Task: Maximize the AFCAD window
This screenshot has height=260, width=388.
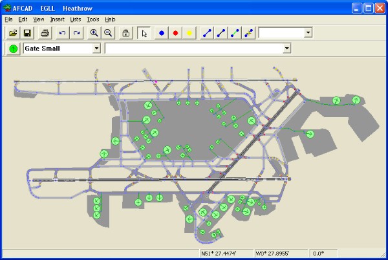Action: click(x=368, y=8)
